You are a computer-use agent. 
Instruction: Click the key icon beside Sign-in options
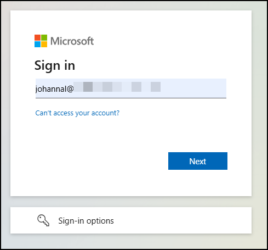(43, 220)
